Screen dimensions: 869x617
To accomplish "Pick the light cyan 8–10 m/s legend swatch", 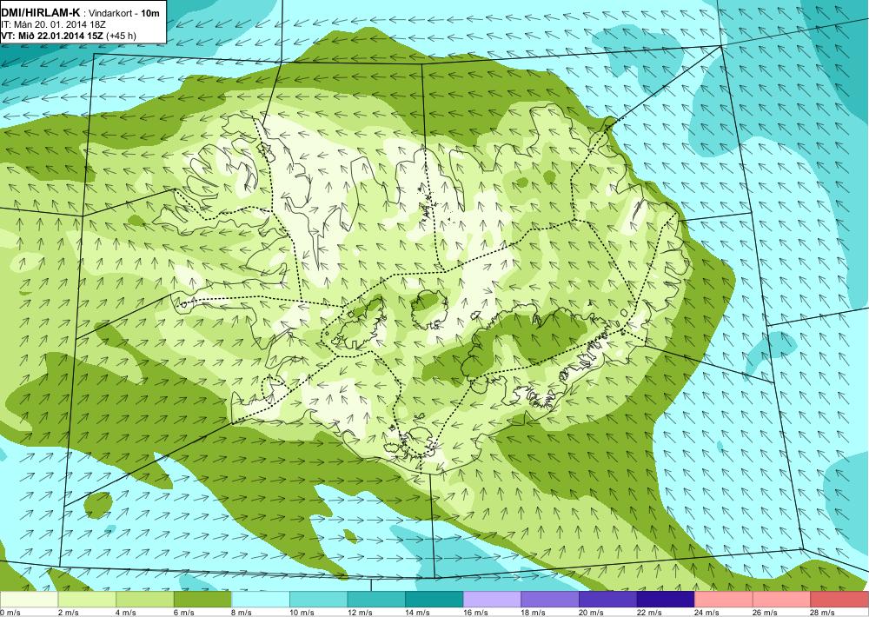I will (x=261, y=600).
